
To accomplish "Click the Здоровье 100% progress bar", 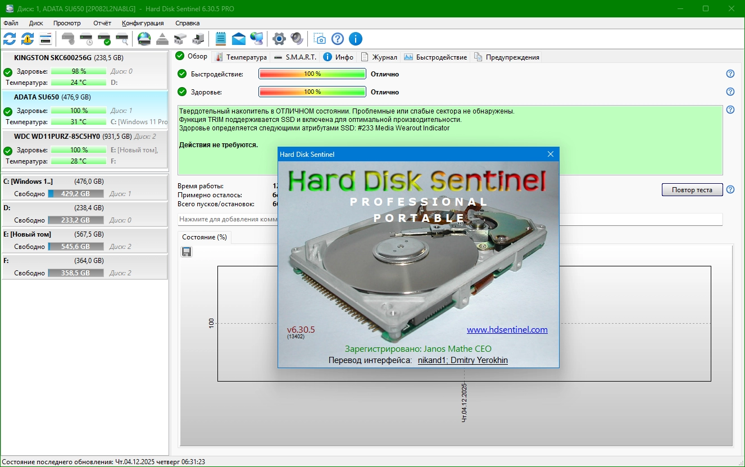I will click(312, 92).
